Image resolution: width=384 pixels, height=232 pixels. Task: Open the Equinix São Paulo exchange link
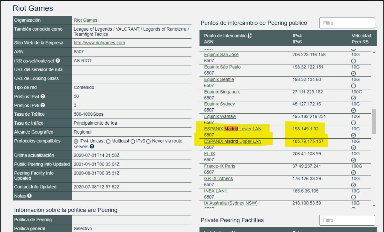pos(222,67)
